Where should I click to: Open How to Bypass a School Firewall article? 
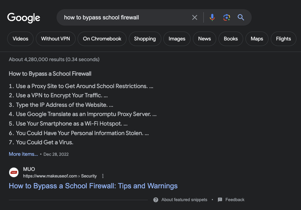tap(93, 186)
